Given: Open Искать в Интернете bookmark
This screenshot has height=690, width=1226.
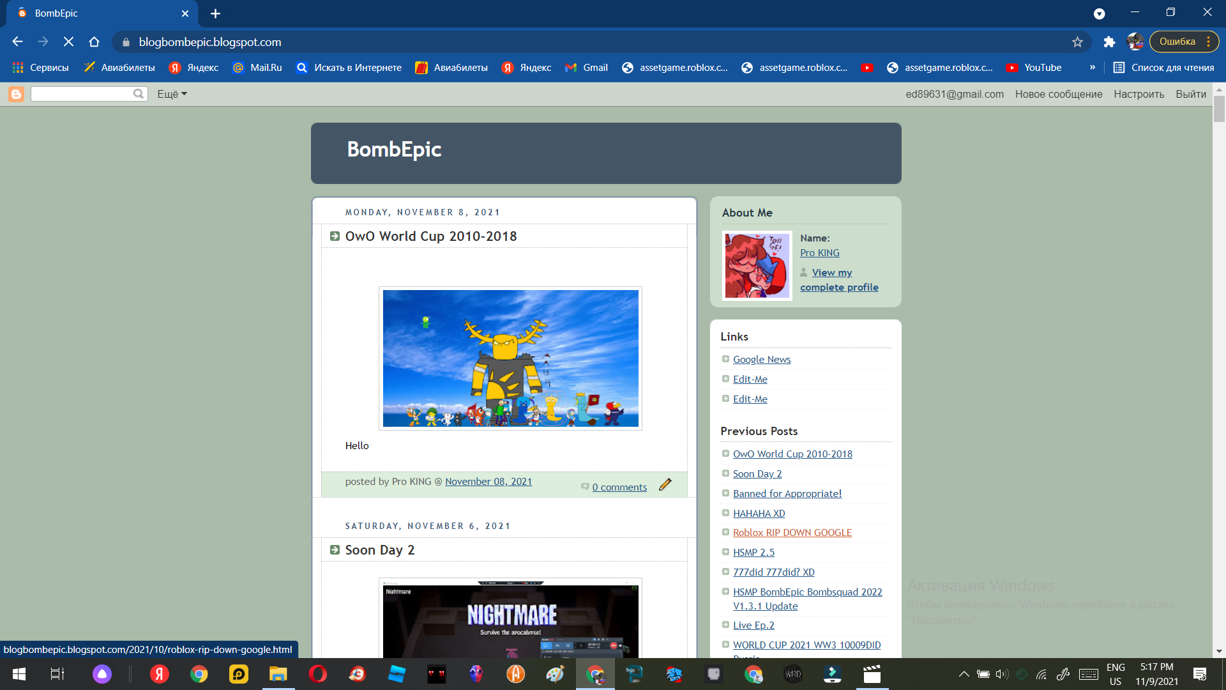Looking at the screenshot, I should click(x=349, y=68).
